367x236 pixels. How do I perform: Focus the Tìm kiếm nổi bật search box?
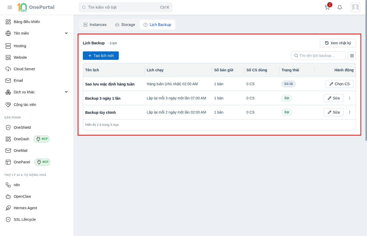pyautogui.click(x=126, y=7)
